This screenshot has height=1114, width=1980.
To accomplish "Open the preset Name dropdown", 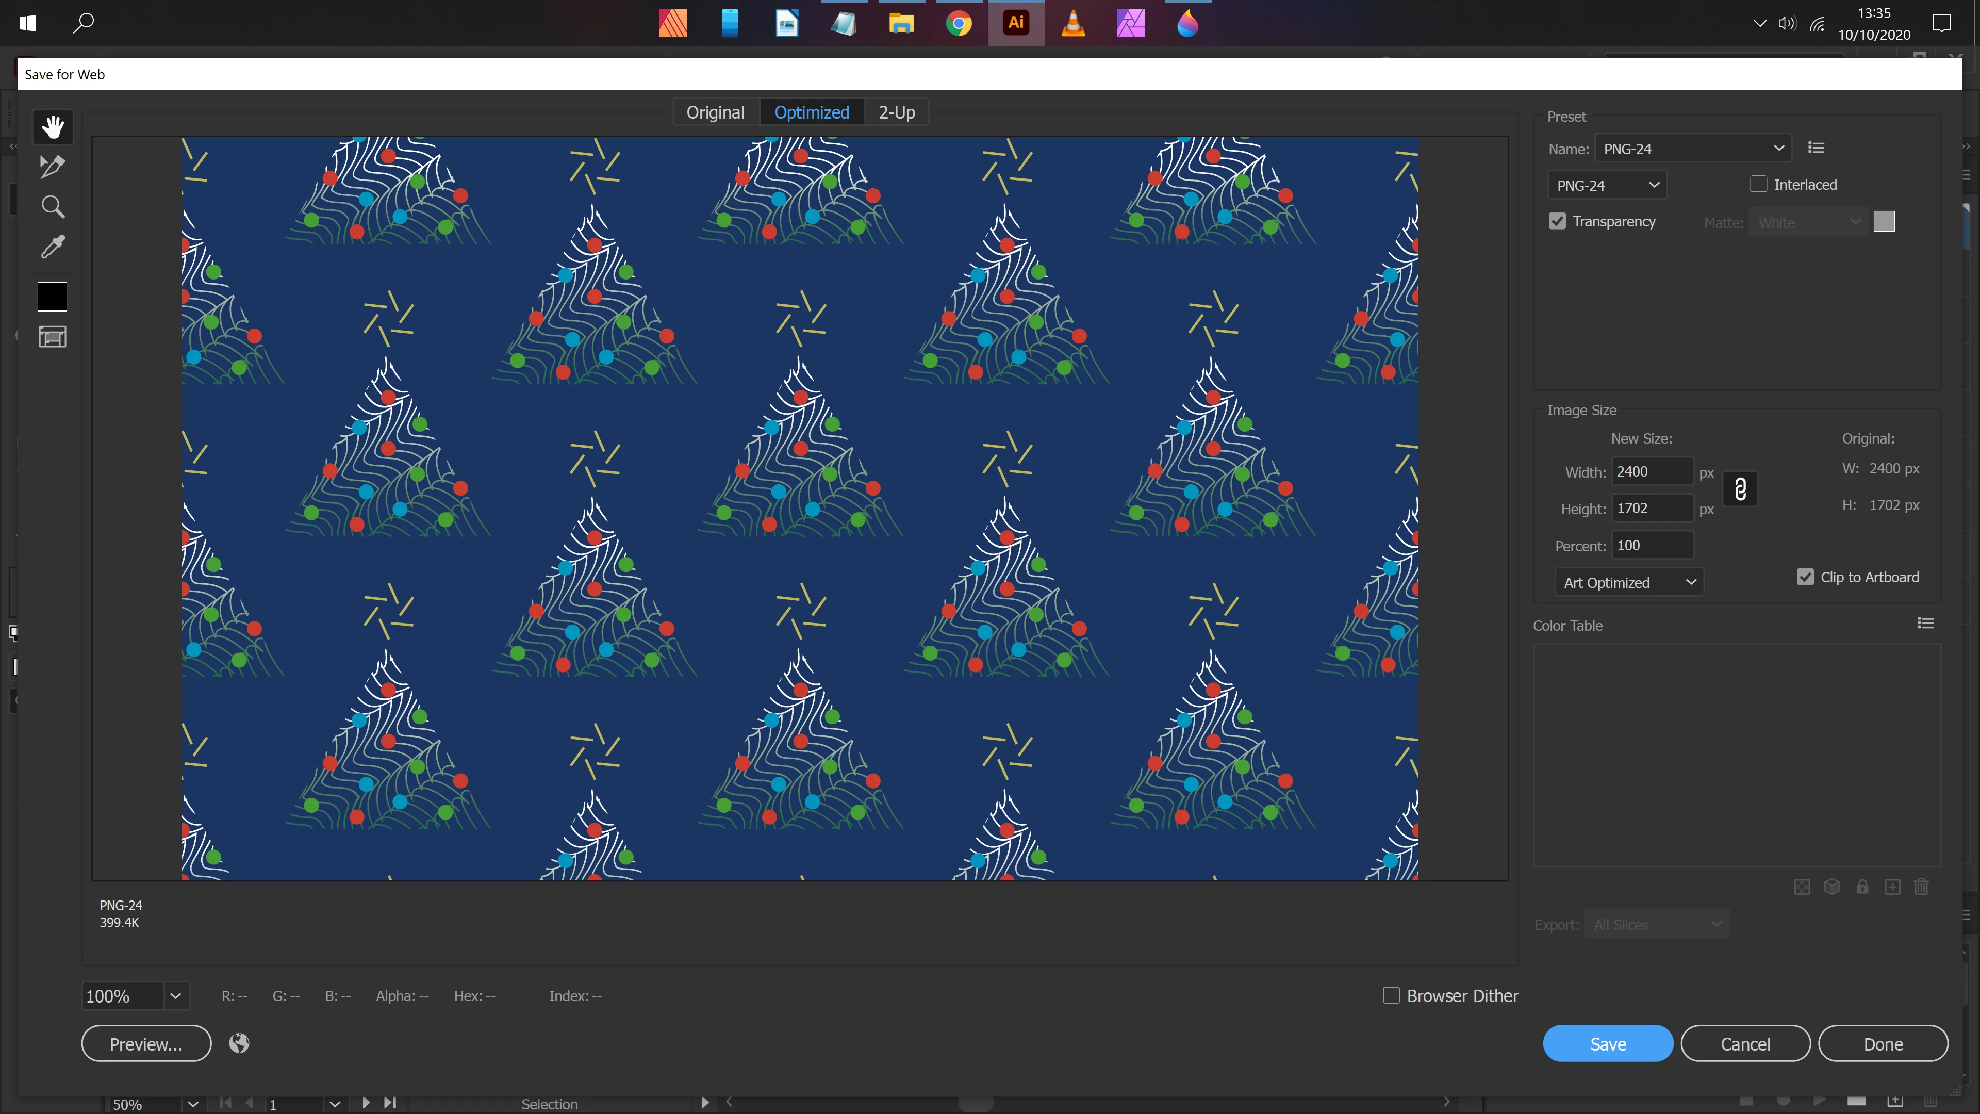I will pos(1692,149).
